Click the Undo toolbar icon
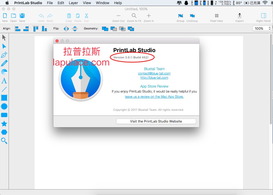 pos(41,18)
